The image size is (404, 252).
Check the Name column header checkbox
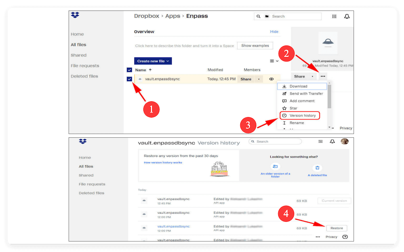(x=130, y=69)
